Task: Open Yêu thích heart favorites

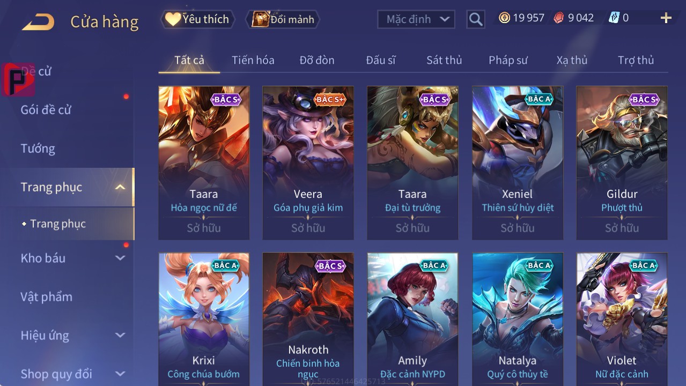Action: (x=197, y=19)
